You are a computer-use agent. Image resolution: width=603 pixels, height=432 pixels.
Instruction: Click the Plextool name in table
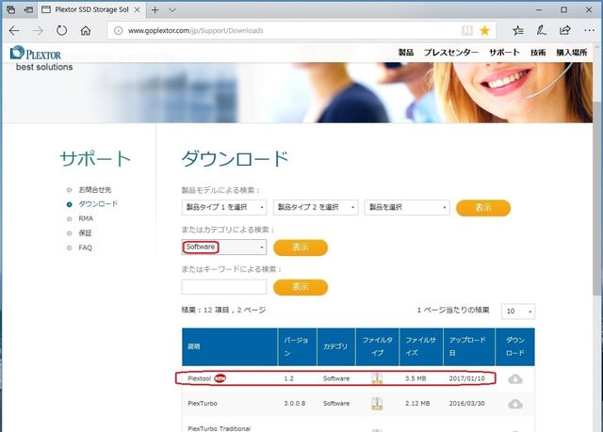click(x=199, y=378)
